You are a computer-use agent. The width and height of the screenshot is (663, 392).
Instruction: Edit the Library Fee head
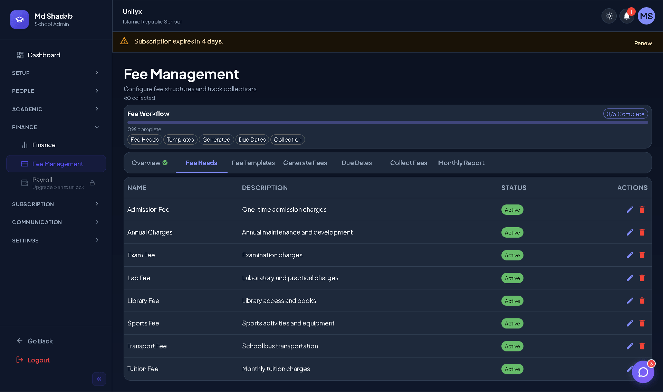click(x=630, y=301)
